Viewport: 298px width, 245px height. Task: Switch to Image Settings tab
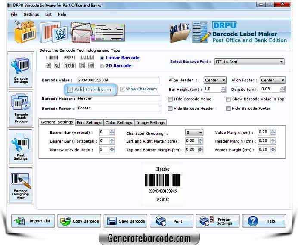pyautogui.click(x=151, y=123)
